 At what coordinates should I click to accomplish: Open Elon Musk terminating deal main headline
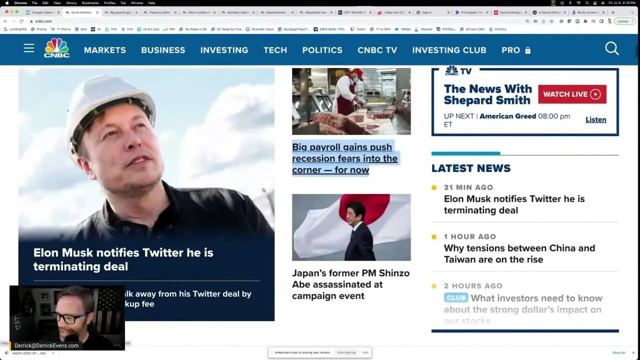click(123, 259)
